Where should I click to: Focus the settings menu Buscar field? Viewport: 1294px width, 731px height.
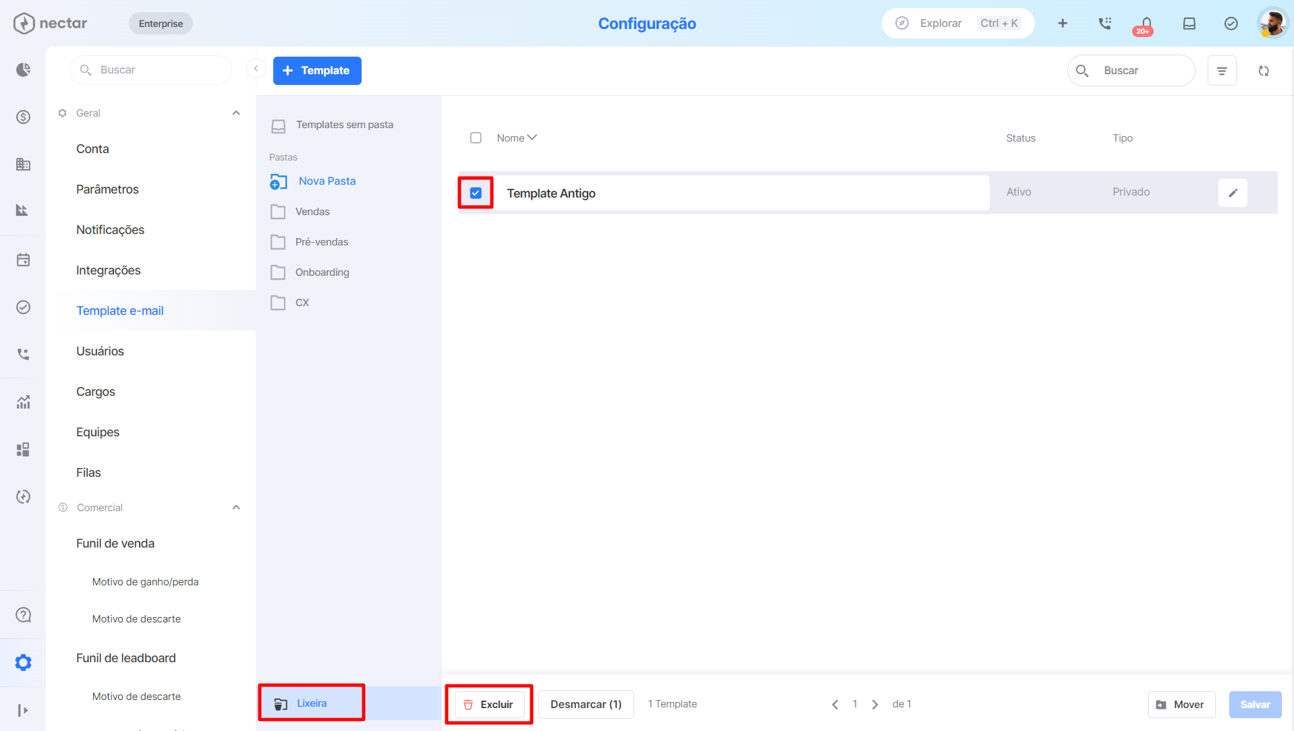coord(150,70)
